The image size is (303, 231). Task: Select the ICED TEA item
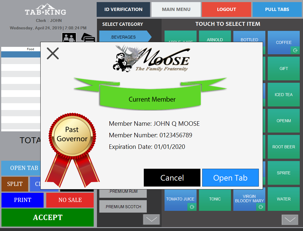284,95
